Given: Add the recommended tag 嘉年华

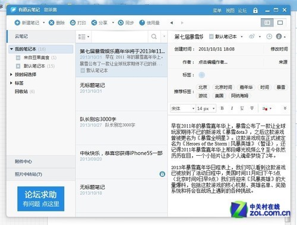Looking at the screenshot, I should 246,87.
